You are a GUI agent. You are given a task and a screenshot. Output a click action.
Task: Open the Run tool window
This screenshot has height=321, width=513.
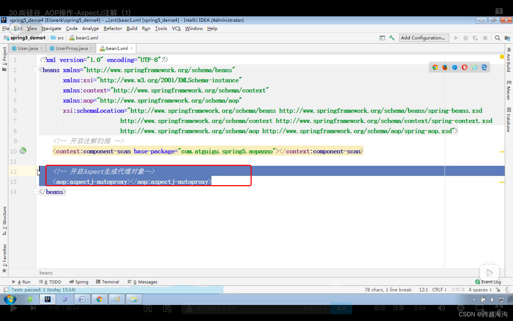21,282
